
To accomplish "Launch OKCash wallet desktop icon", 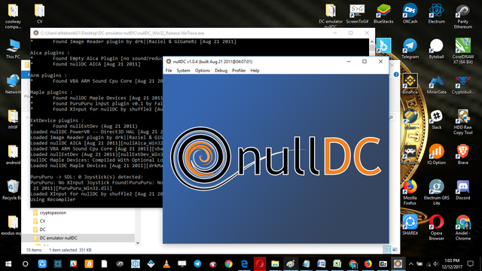I will (410, 14).
